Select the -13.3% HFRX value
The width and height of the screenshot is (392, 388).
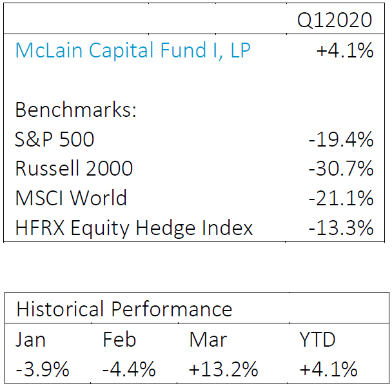click(x=342, y=227)
